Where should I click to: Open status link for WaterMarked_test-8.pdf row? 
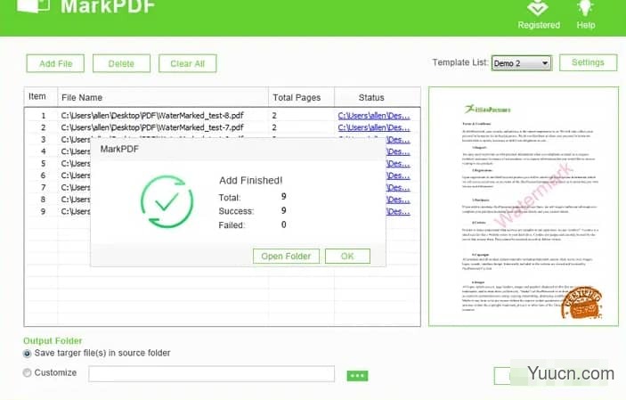pyautogui.click(x=374, y=116)
